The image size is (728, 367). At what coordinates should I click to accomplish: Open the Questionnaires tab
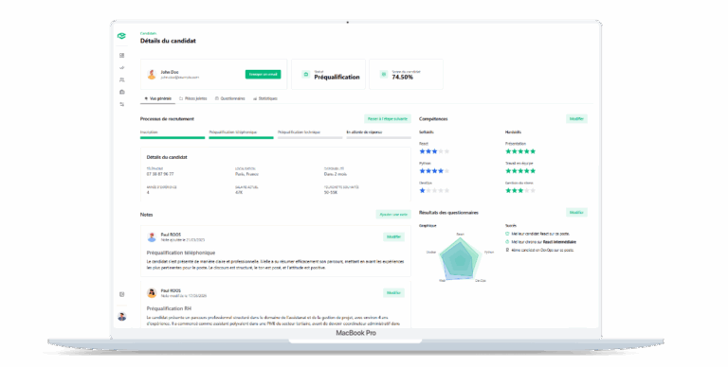coord(229,98)
